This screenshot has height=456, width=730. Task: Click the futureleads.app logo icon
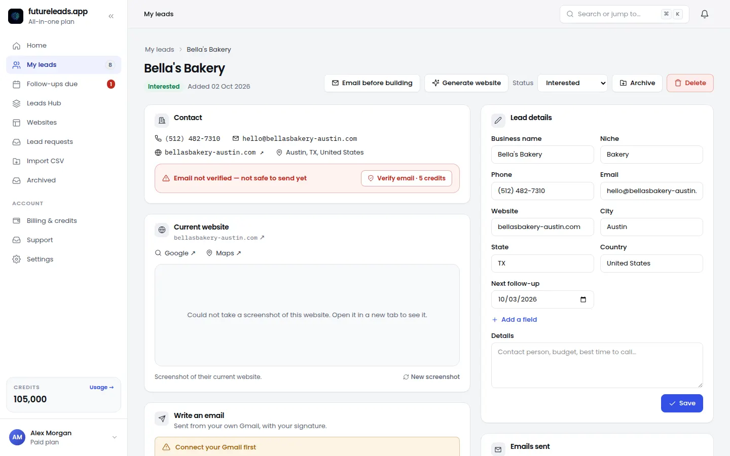16,16
